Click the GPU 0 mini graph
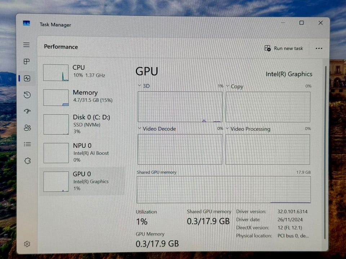Image resolution: width=346 pixels, height=259 pixels. tap(56, 181)
